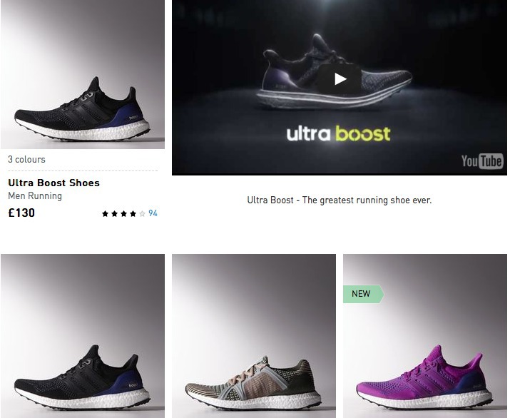
Task: Click the first rating star
Action: tap(105, 214)
